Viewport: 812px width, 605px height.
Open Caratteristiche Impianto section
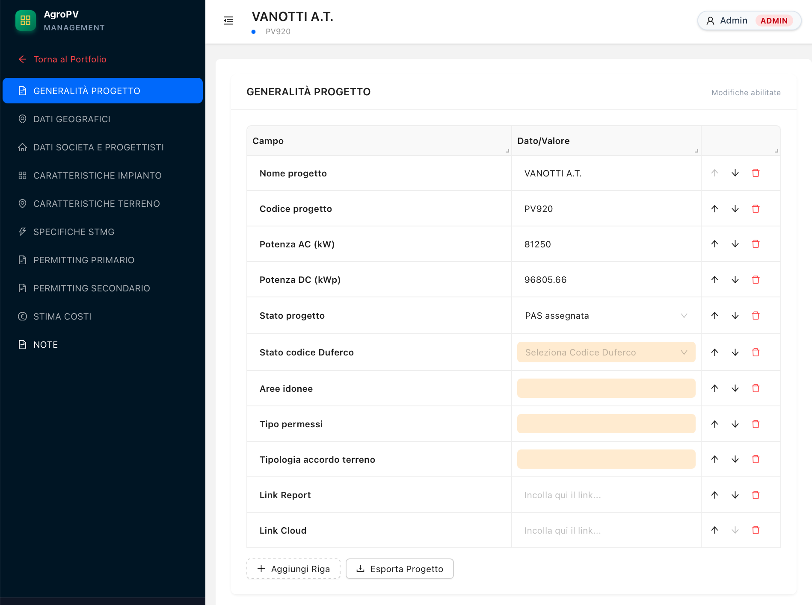tap(103, 175)
